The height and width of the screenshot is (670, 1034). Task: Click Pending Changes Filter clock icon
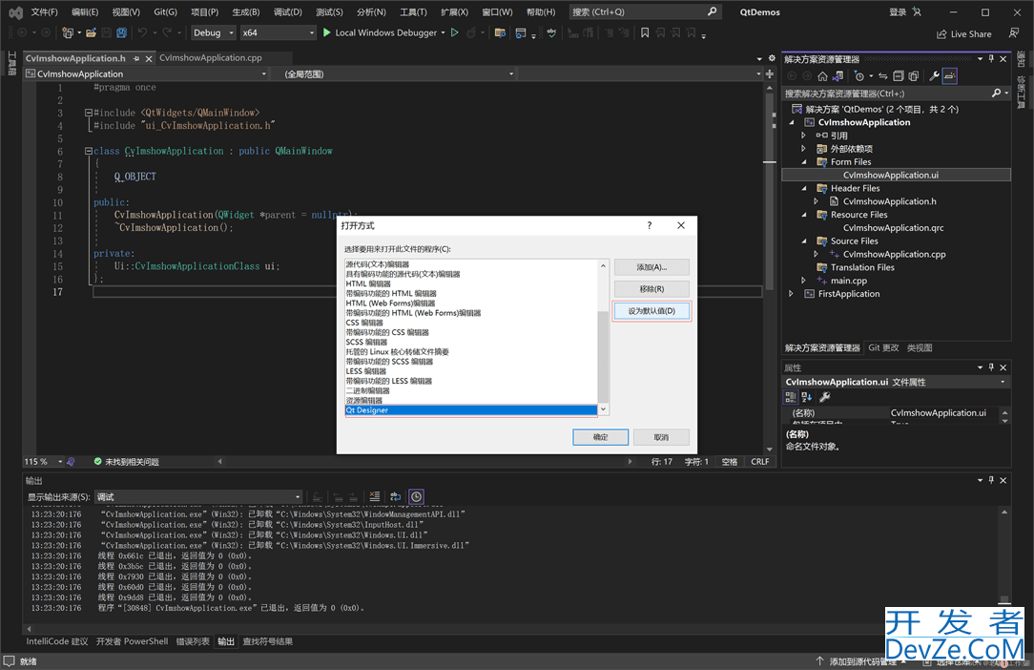click(859, 76)
